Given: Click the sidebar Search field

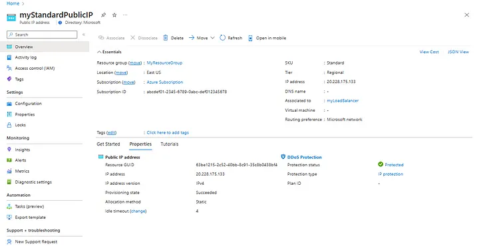Looking at the screenshot, I should [42, 35].
